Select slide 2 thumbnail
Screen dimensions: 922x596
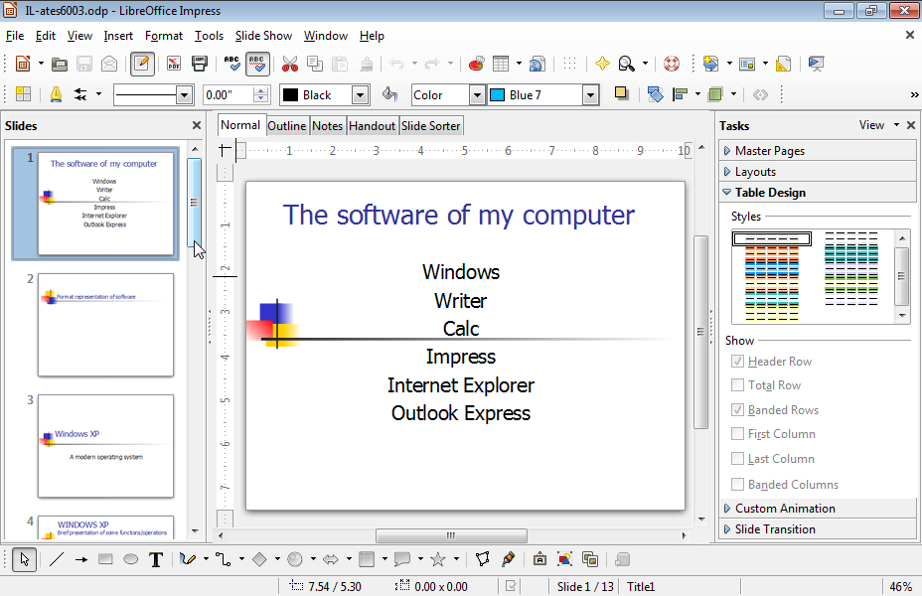coord(106,325)
